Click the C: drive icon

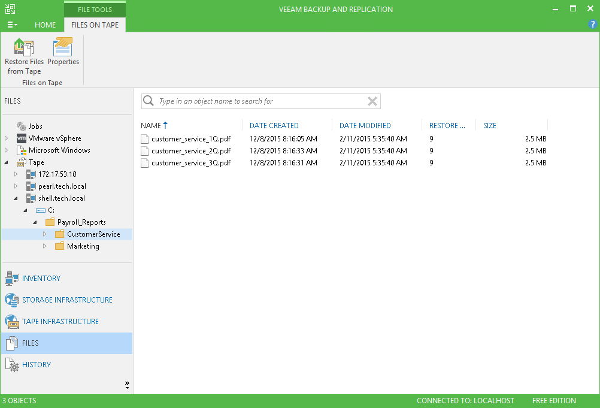(41, 210)
